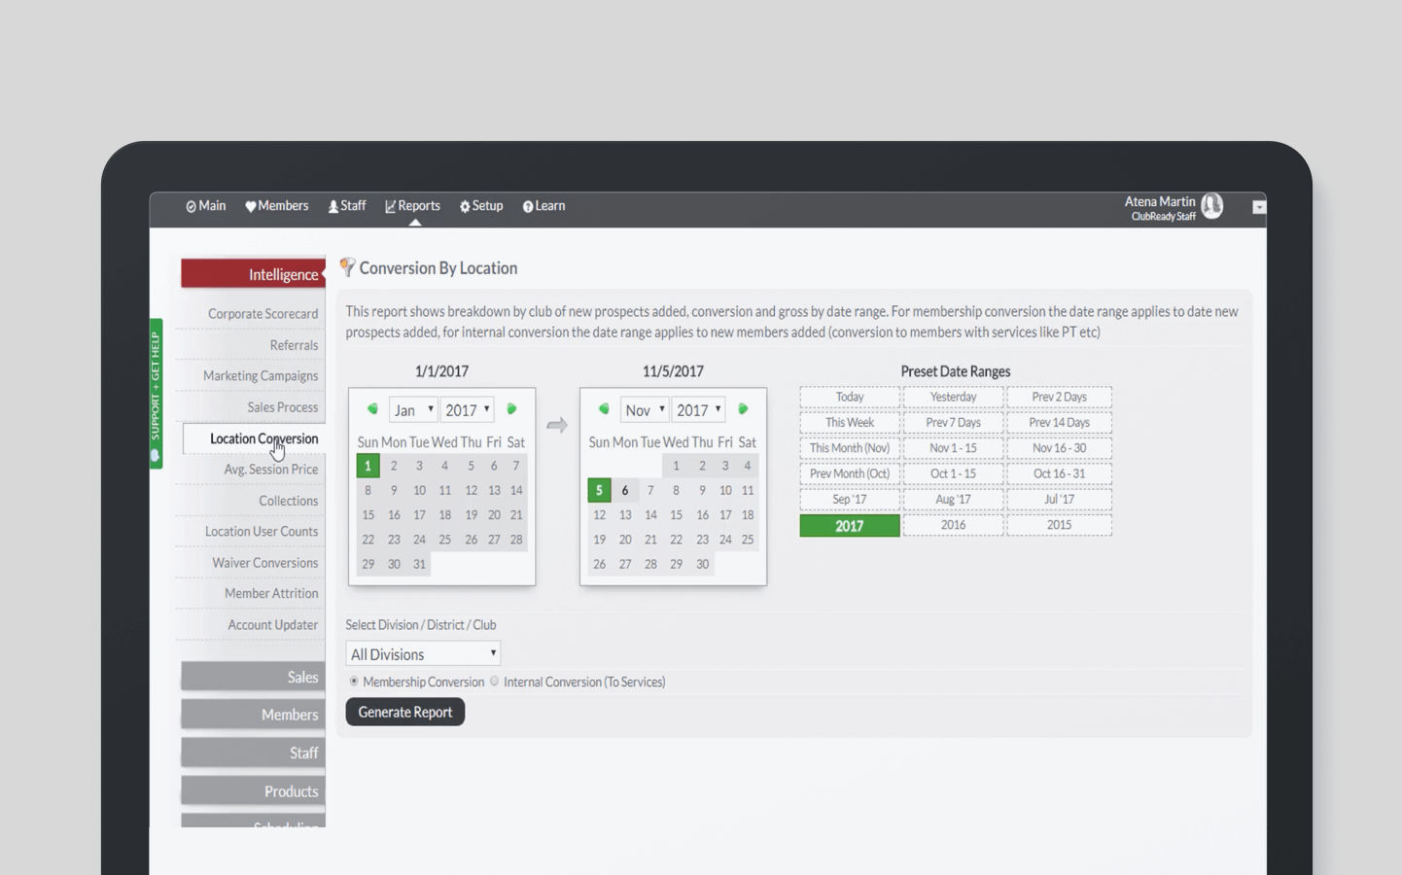1402x875 pixels.
Task: Click Atena Martin's profile avatar
Action: pos(1211,206)
